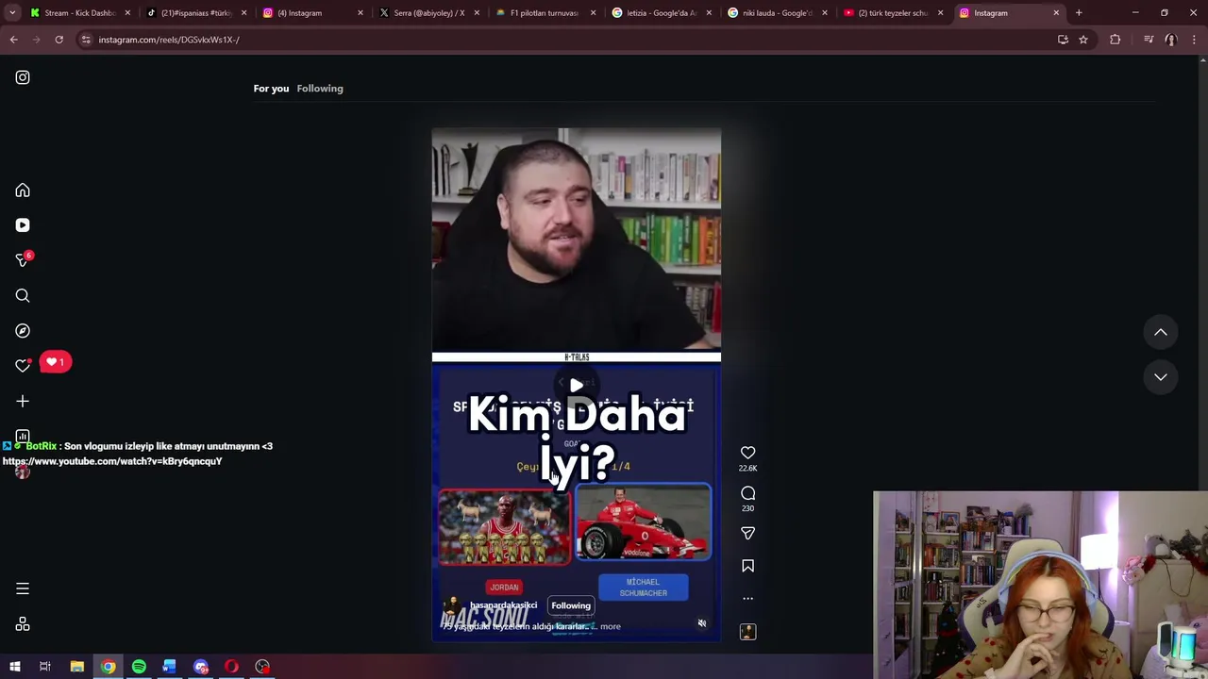Open Notifications heart icon in sidebar
Screen dimensions: 1208x679
click(23, 366)
